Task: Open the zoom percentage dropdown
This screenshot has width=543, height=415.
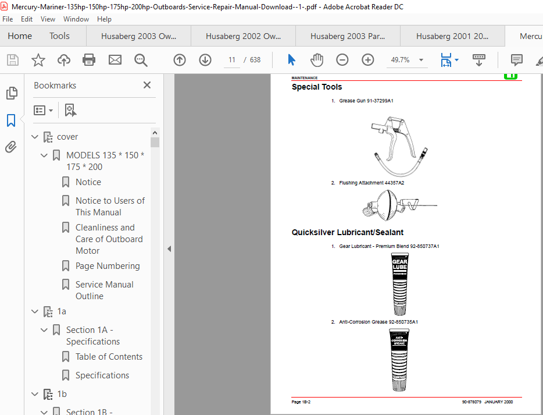Action: 421,60
